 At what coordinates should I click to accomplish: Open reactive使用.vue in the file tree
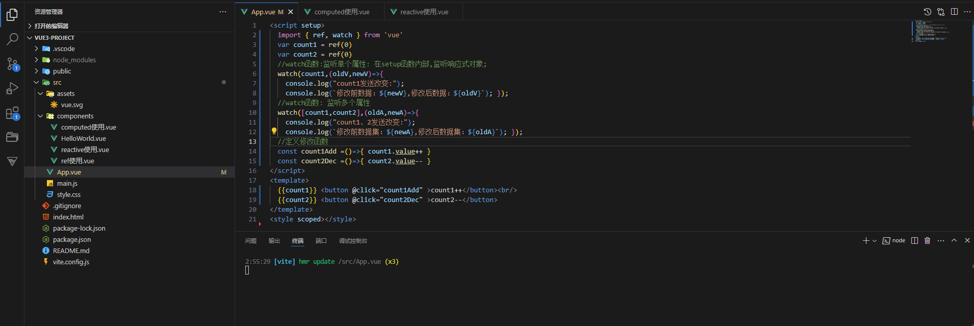pyautogui.click(x=130, y=149)
